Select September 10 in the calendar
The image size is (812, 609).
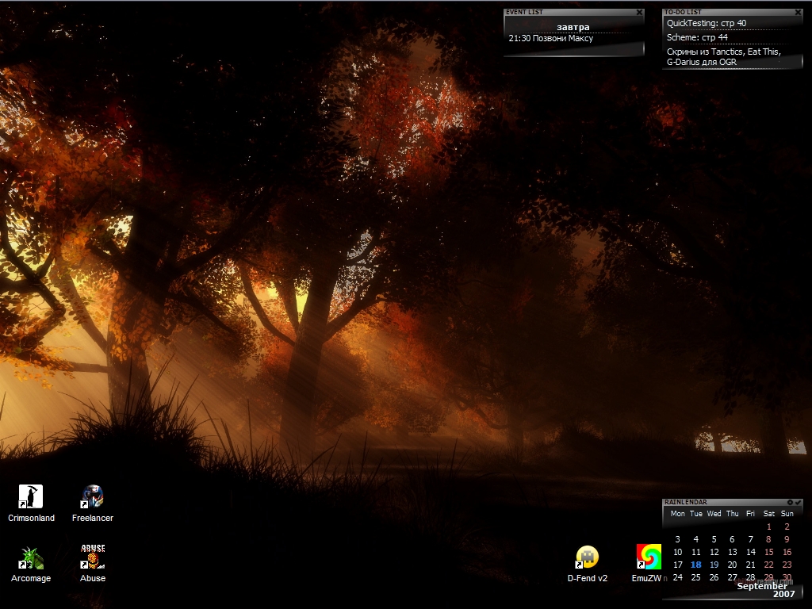(678, 552)
